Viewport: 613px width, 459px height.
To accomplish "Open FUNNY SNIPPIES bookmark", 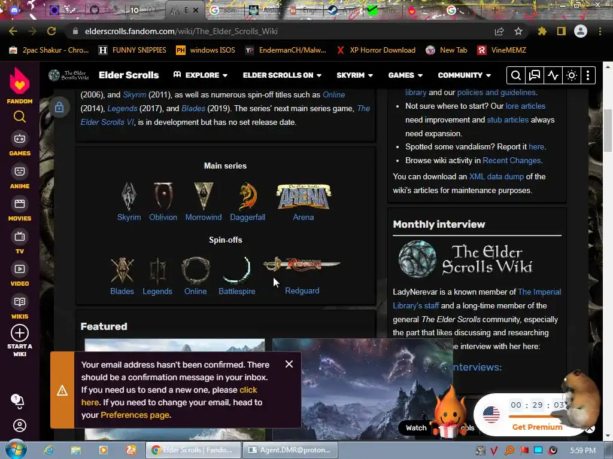I will coord(132,50).
